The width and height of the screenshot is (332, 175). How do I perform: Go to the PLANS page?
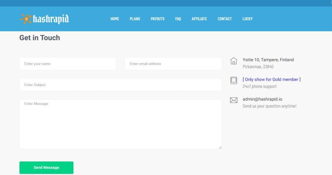(x=135, y=19)
